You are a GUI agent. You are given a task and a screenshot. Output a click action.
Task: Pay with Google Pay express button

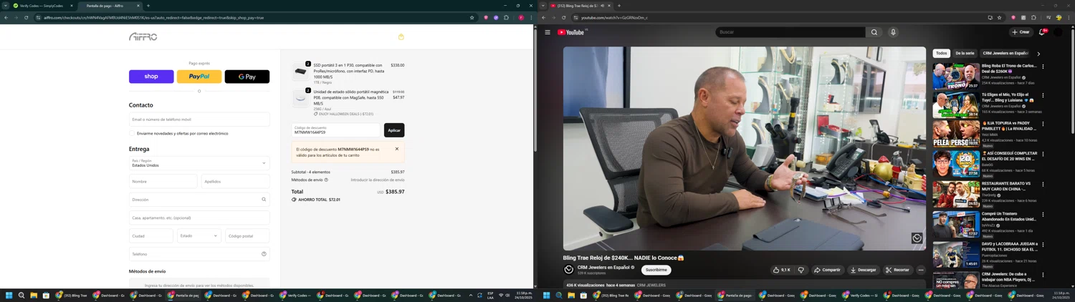(x=247, y=77)
